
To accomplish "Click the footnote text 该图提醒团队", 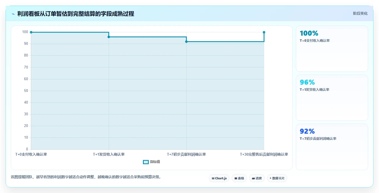I will click(86, 177).
